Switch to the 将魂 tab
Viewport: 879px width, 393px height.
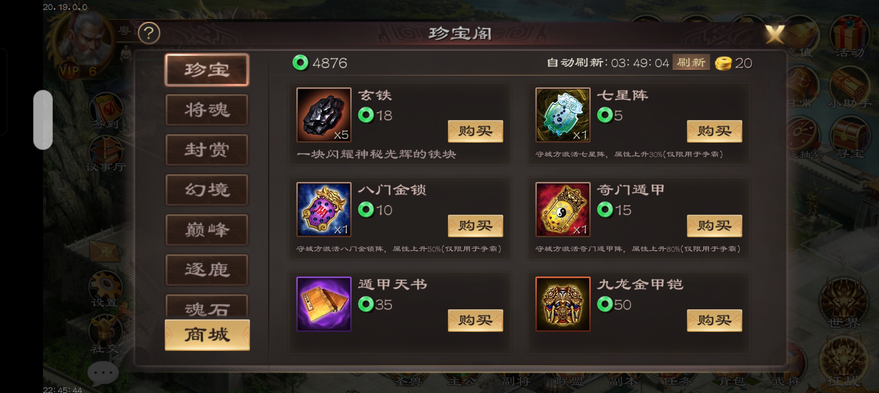pos(207,110)
